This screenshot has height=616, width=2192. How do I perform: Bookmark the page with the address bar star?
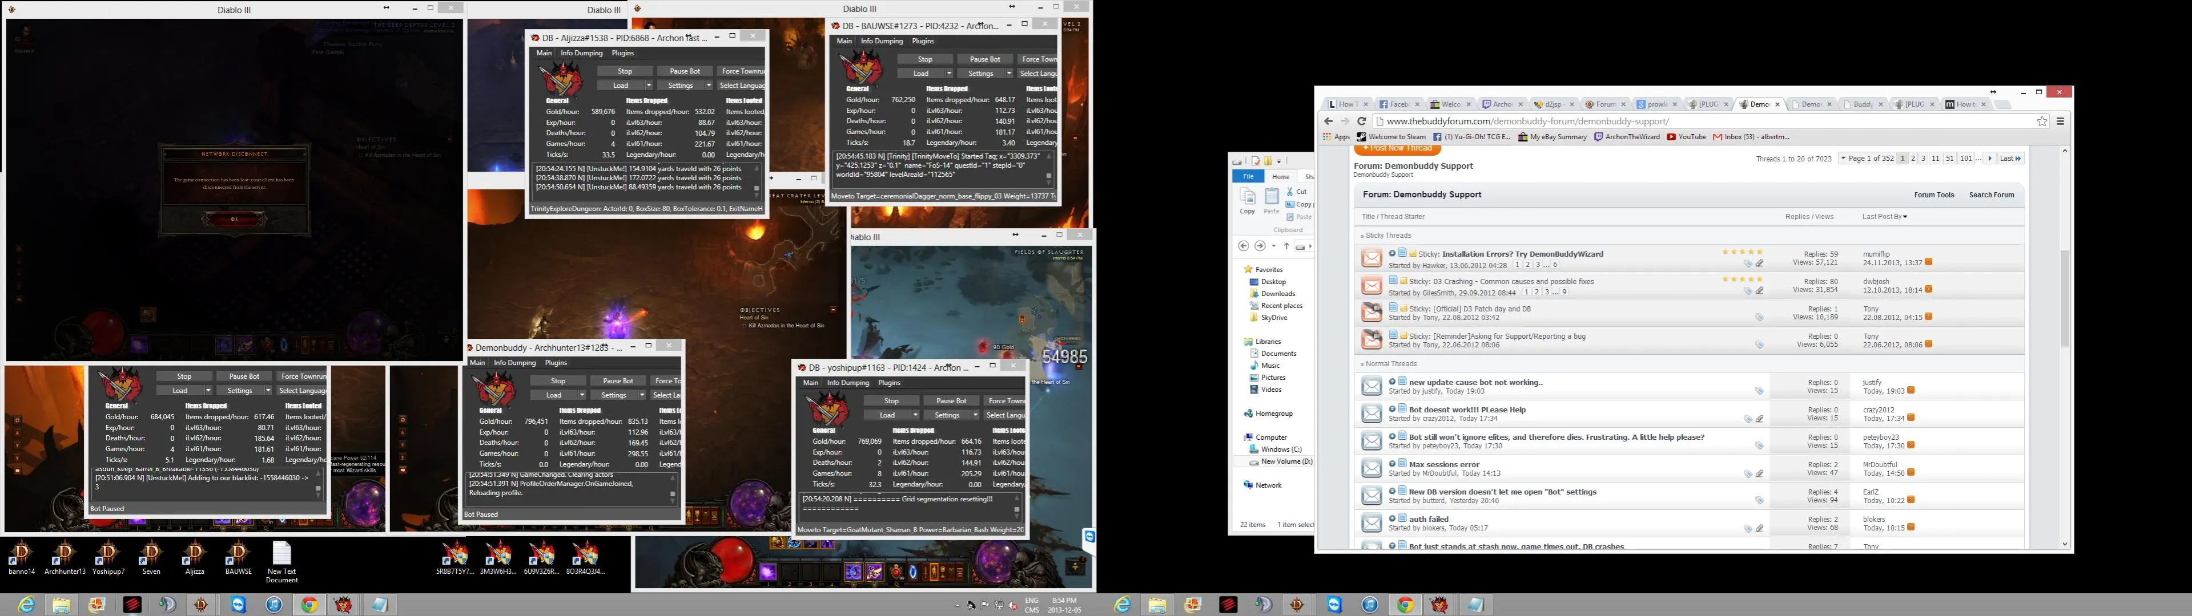coord(2042,121)
